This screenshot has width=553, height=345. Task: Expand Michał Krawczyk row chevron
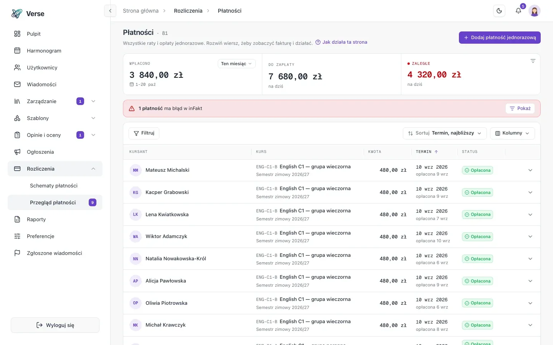530,325
